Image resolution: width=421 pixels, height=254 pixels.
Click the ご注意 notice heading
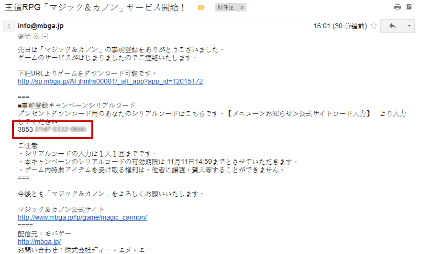pos(28,146)
